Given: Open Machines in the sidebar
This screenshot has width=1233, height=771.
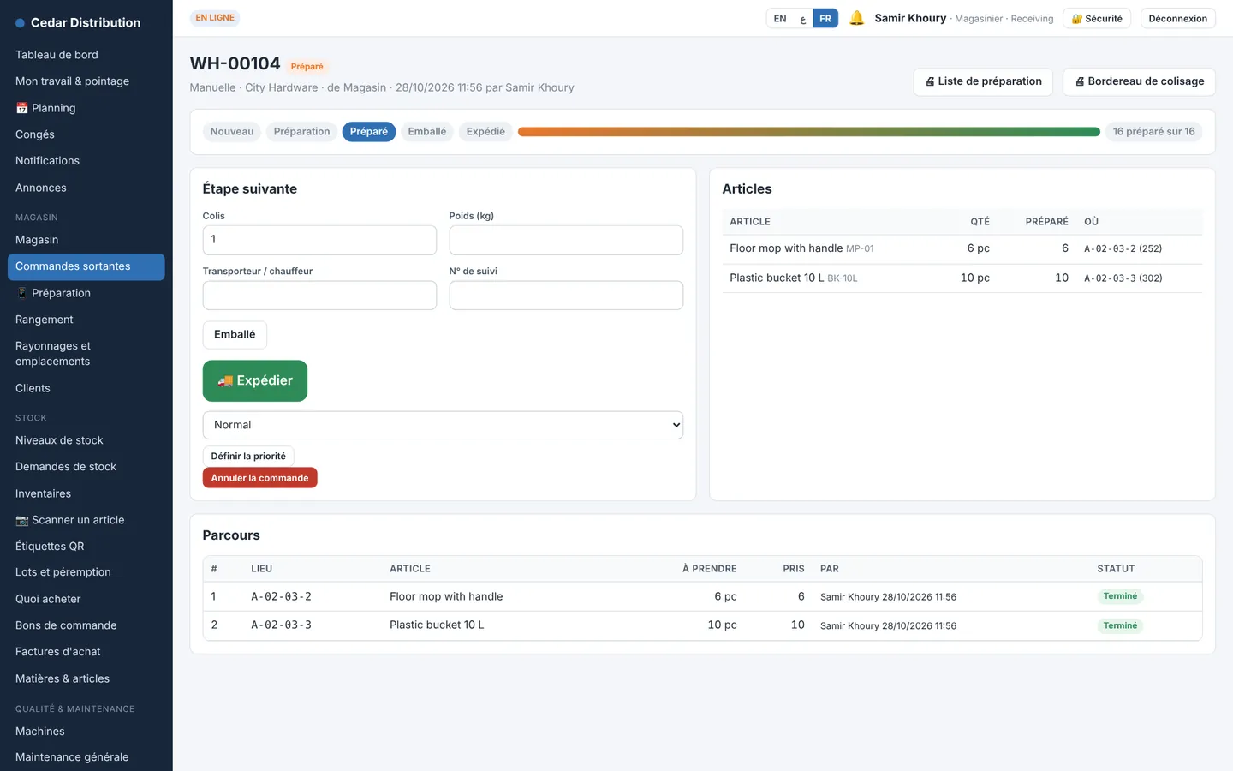Looking at the screenshot, I should point(86,732).
